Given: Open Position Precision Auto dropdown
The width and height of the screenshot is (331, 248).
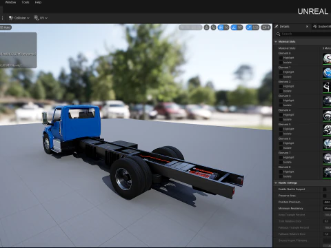Looking at the screenshot, I should pyautogui.click(x=327, y=202).
